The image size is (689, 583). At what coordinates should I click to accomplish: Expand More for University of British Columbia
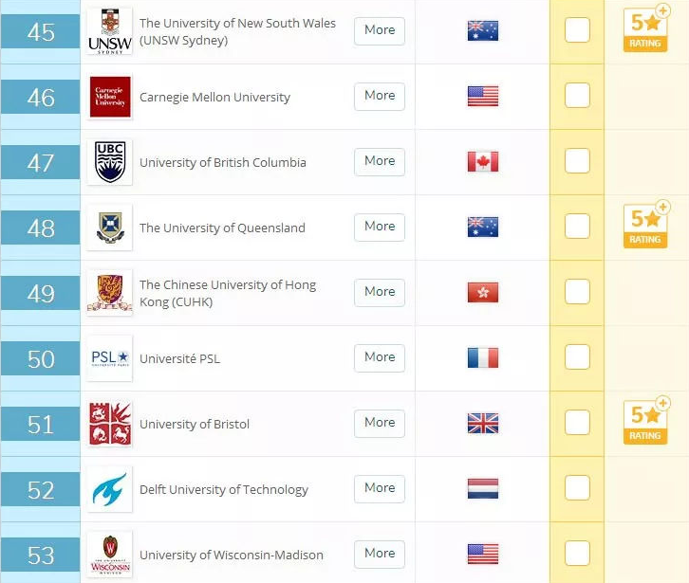pyautogui.click(x=380, y=161)
